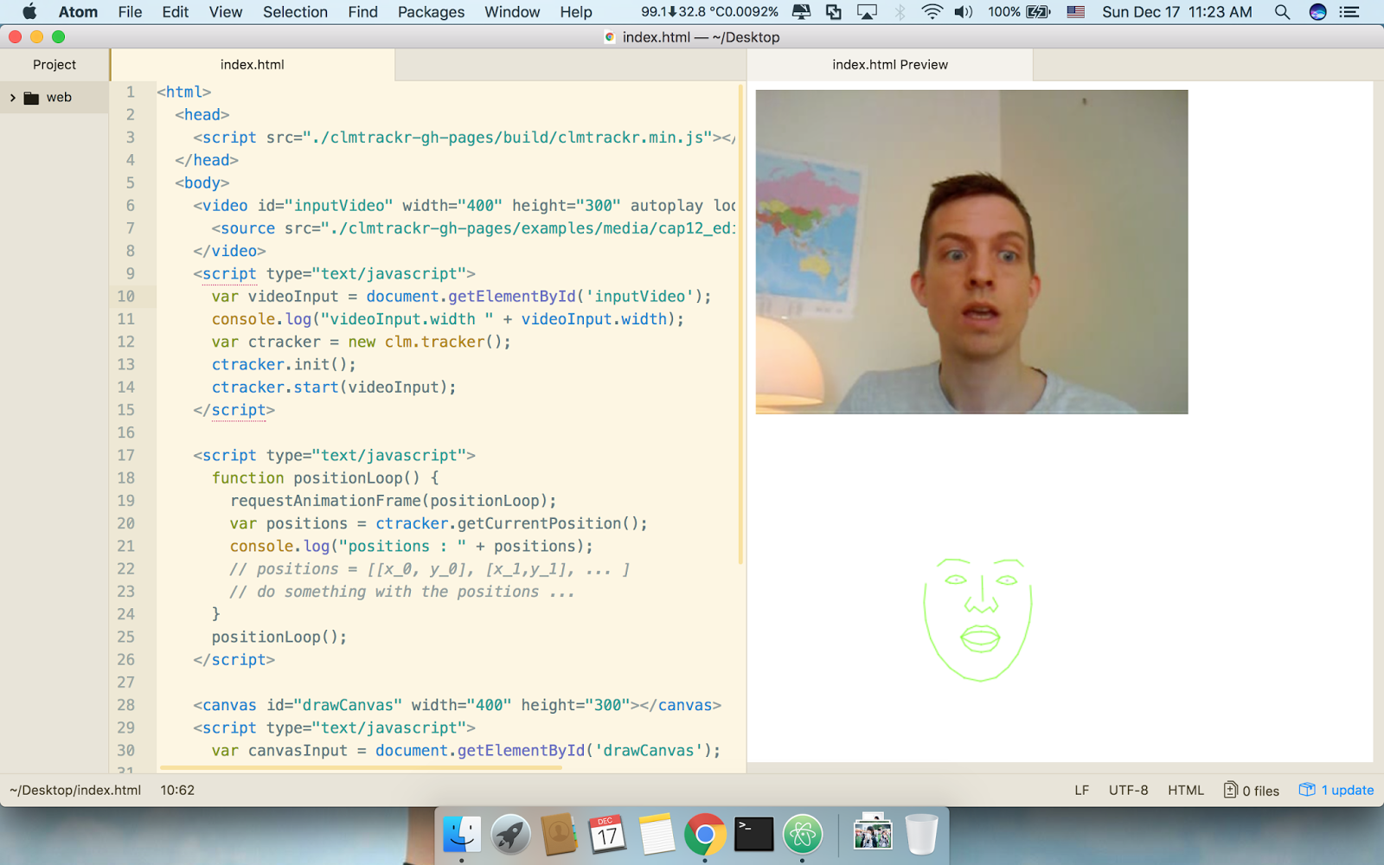The image size is (1384, 865).
Task: Open the Selection menu
Action: click(295, 12)
